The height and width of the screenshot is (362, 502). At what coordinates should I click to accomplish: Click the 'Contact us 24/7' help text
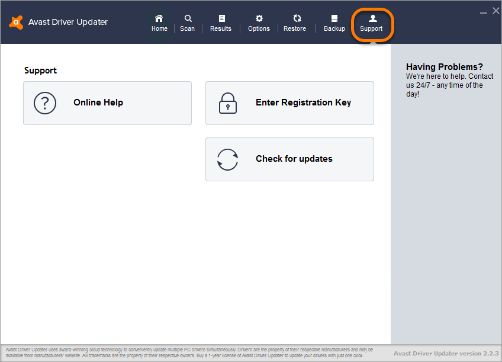449,85
